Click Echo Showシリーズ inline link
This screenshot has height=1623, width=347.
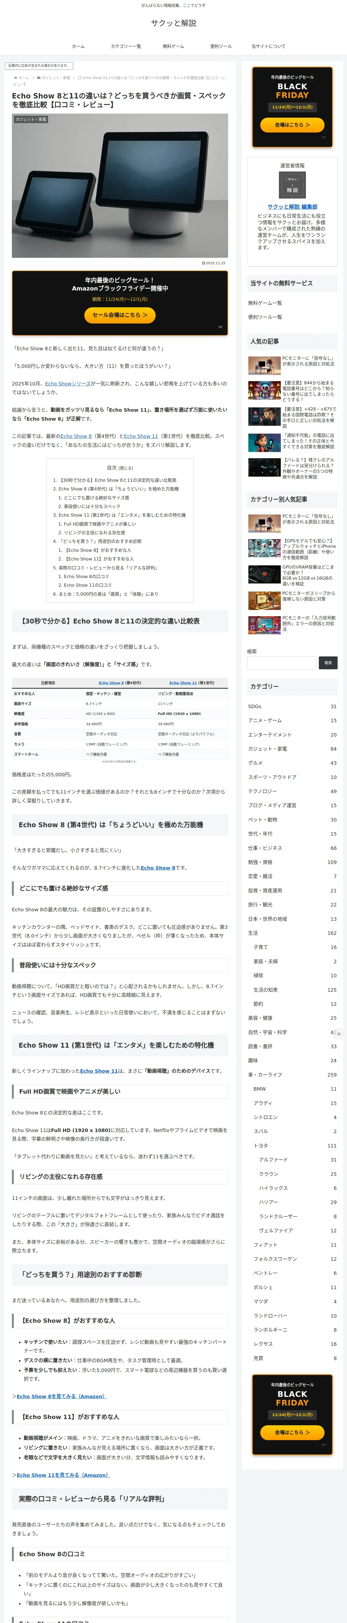(x=68, y=383)
